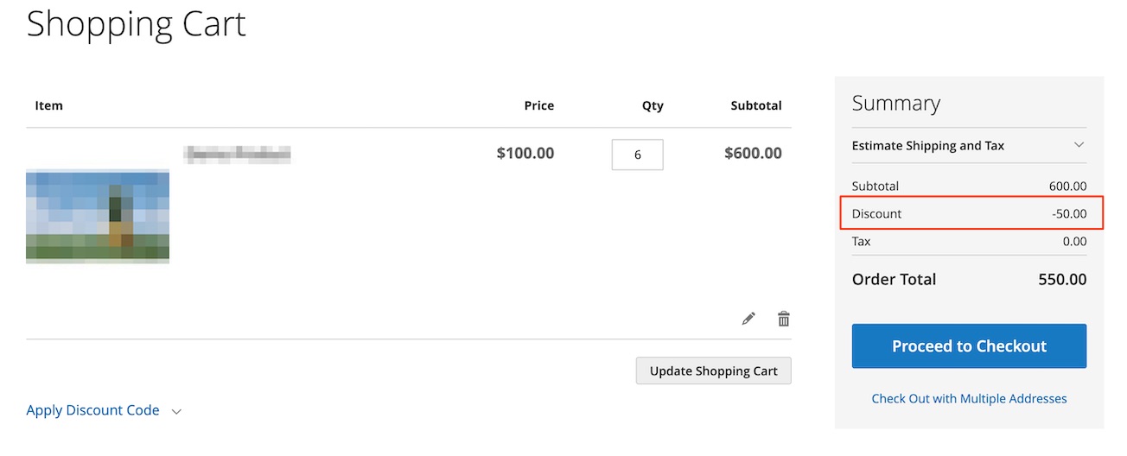Select the Discount row in Summary
Image resolution: width=1127 pixels, height=456 pixels.
969,213
